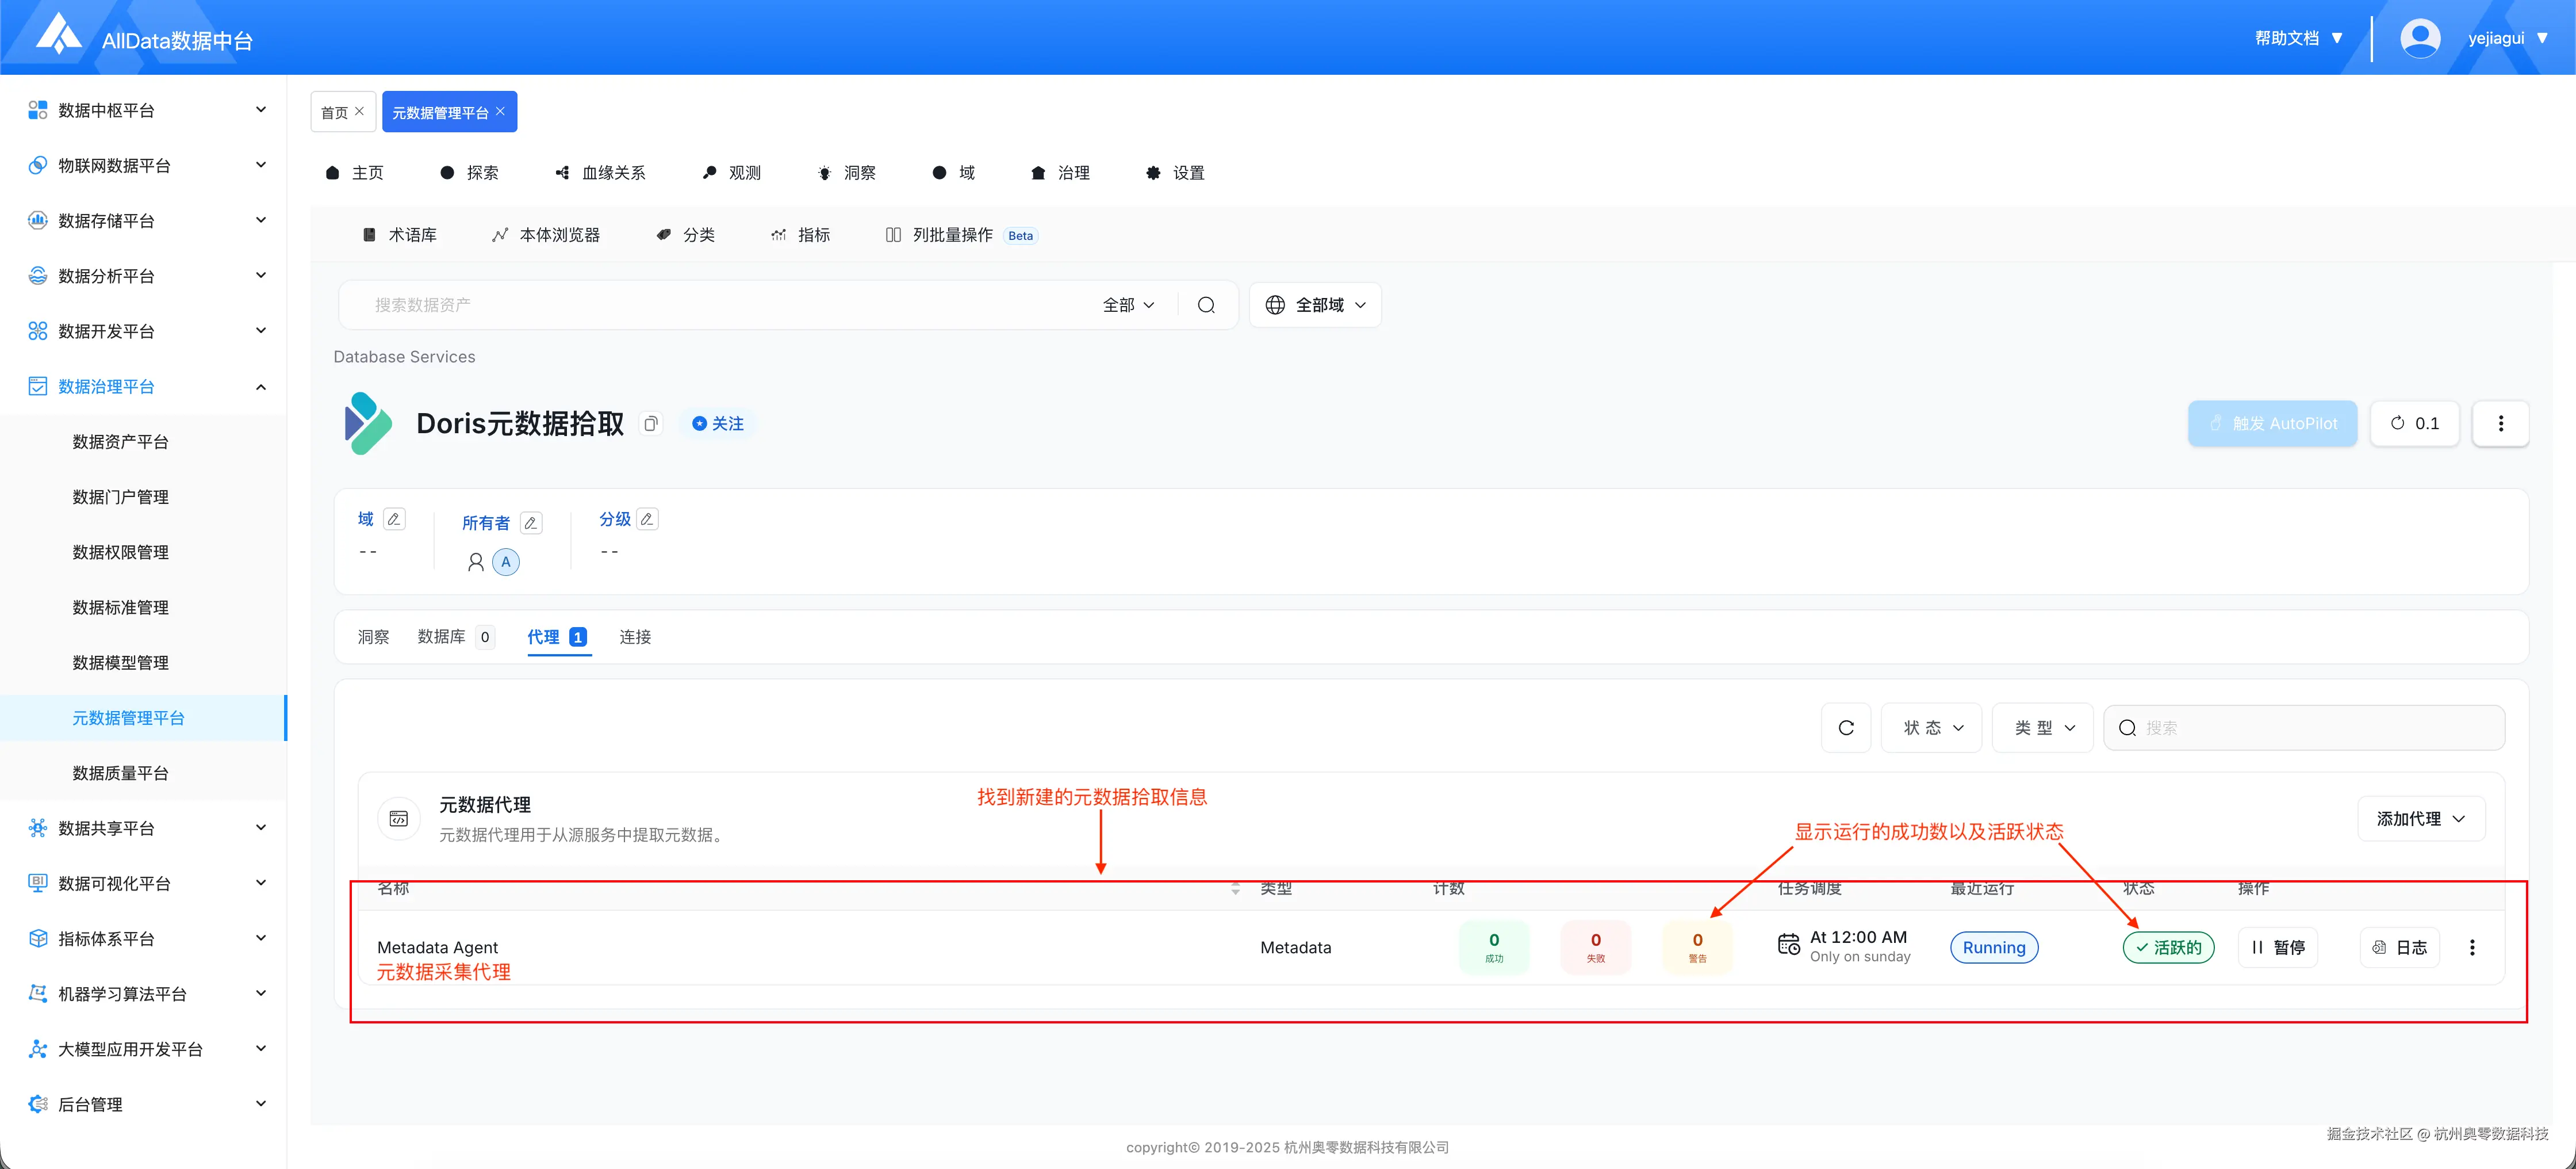Open Metadata Agent row more options

(x=2472, y=947)
